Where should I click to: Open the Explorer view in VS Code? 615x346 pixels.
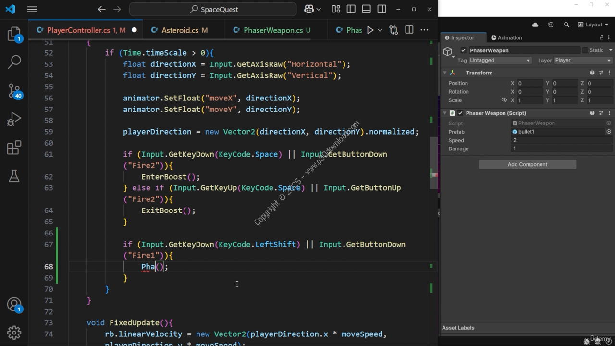click(x=14, y=34)
